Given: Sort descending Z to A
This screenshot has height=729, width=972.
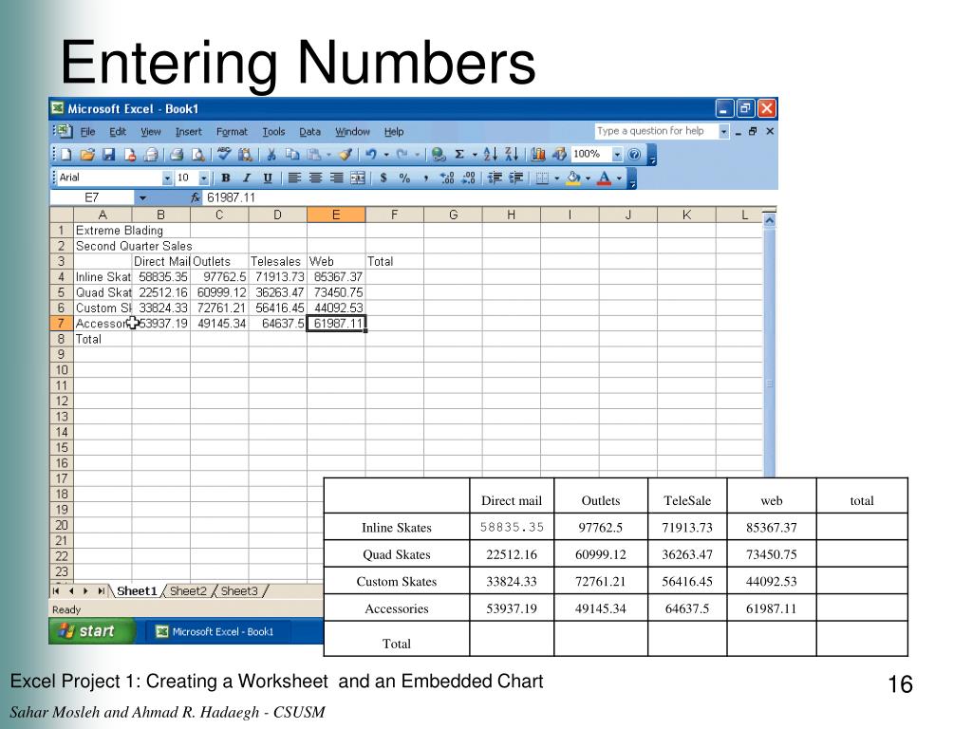Looking at the screenshot, I should point(512,155).
